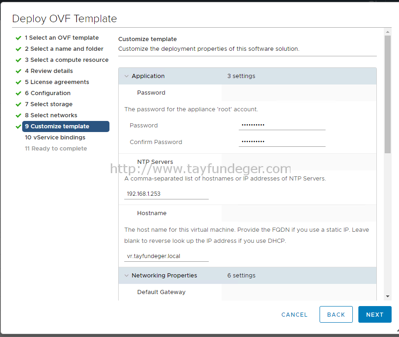The width and height of the screenshot is (399, 337).
Task: Click the '11 Ready to complete' step
Action: (56, 149)
